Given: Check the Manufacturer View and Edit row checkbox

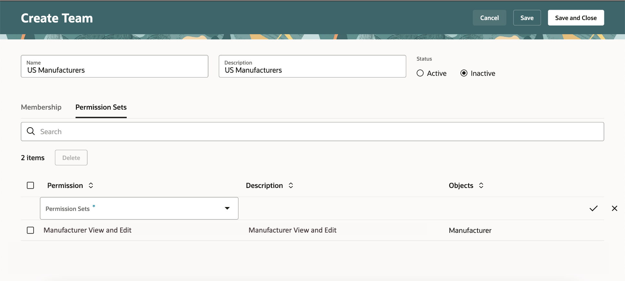Looking at the screenshot, I should pyautogui.click(x=30, y=230).
